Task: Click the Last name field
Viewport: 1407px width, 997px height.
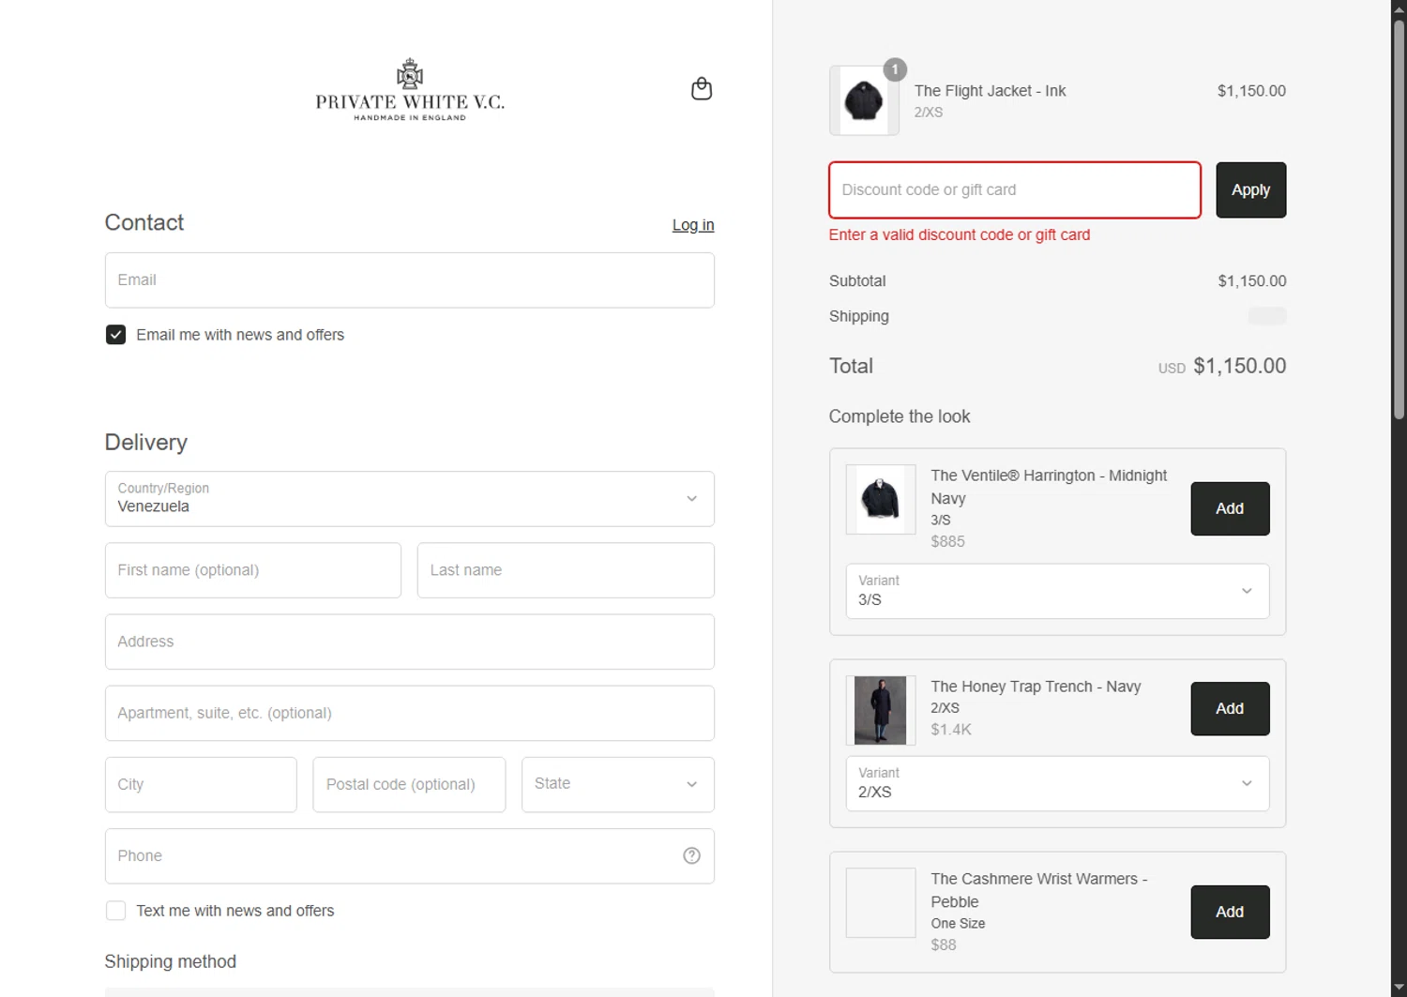Action: [566, 570]
